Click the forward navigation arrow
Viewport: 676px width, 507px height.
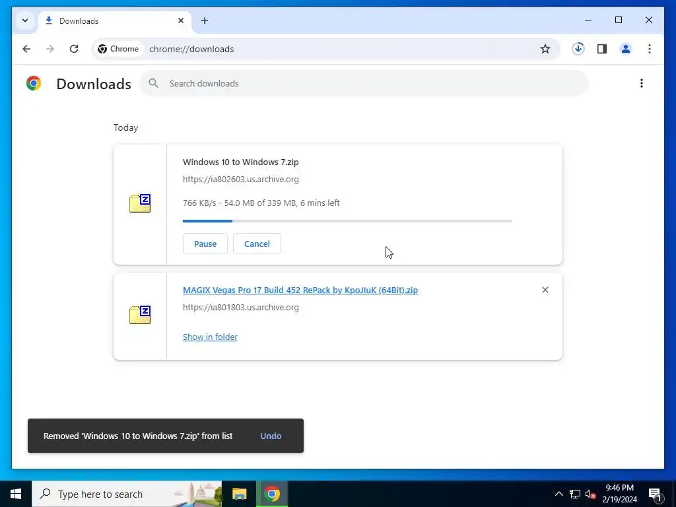click(50, 49)
